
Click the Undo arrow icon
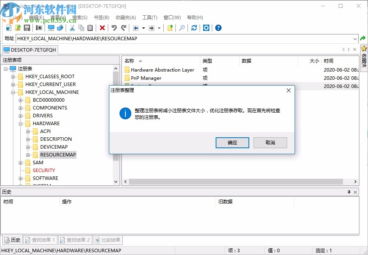coord(114,28)
